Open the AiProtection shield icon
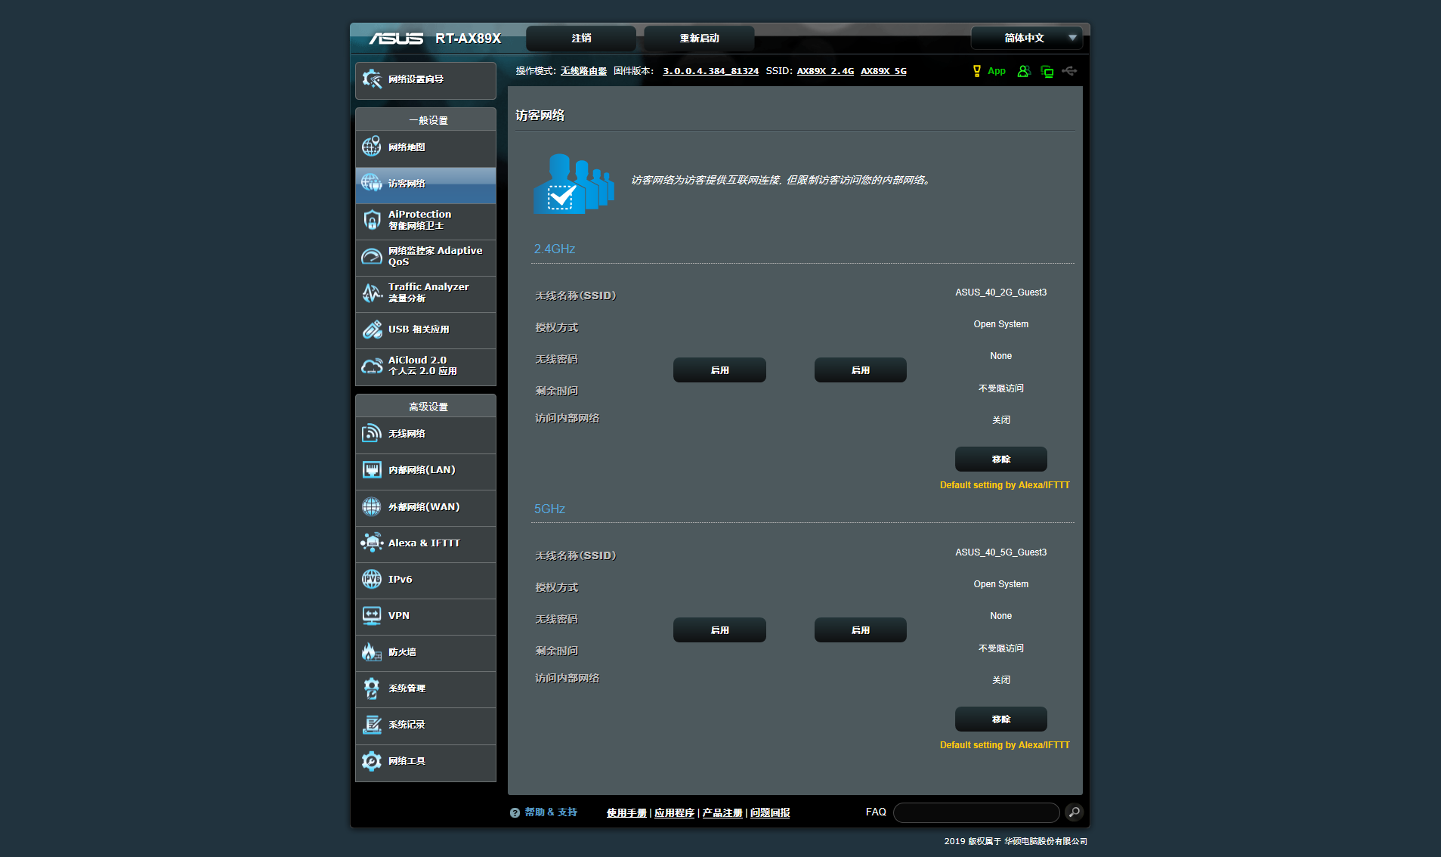 click(372, 220)
